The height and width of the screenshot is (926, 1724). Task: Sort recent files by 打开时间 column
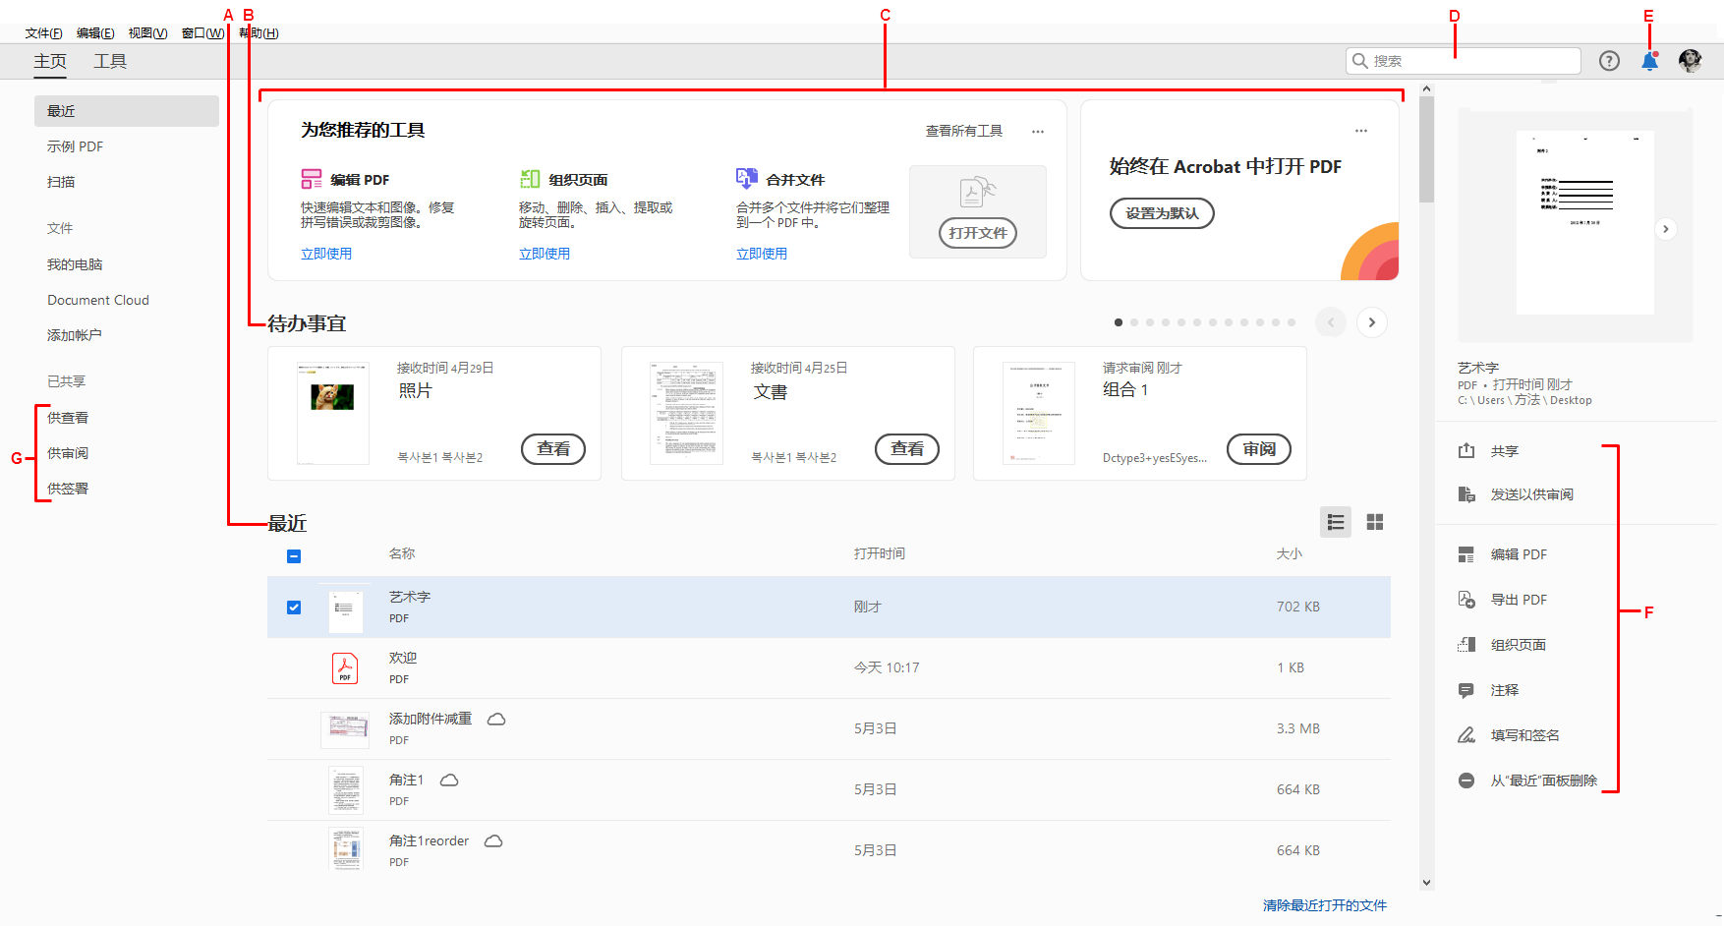click(880, 553)
